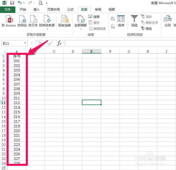176x170 pixels.
Task: Click the Properties (属性) button
Action: [x=94, y=23]
